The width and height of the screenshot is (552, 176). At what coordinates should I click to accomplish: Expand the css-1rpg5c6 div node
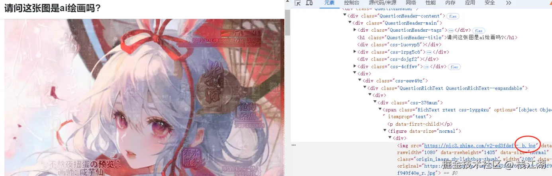(355, 52)
